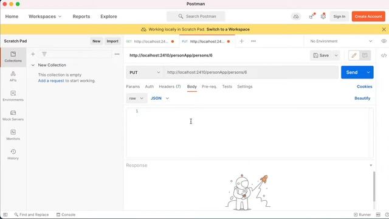Open the History sidebar panel
The image size is (389, 219).
pos(13,154)
